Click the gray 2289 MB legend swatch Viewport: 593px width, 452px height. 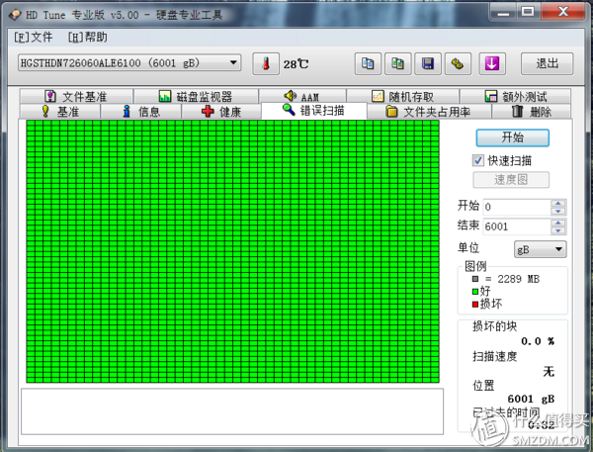475,279
